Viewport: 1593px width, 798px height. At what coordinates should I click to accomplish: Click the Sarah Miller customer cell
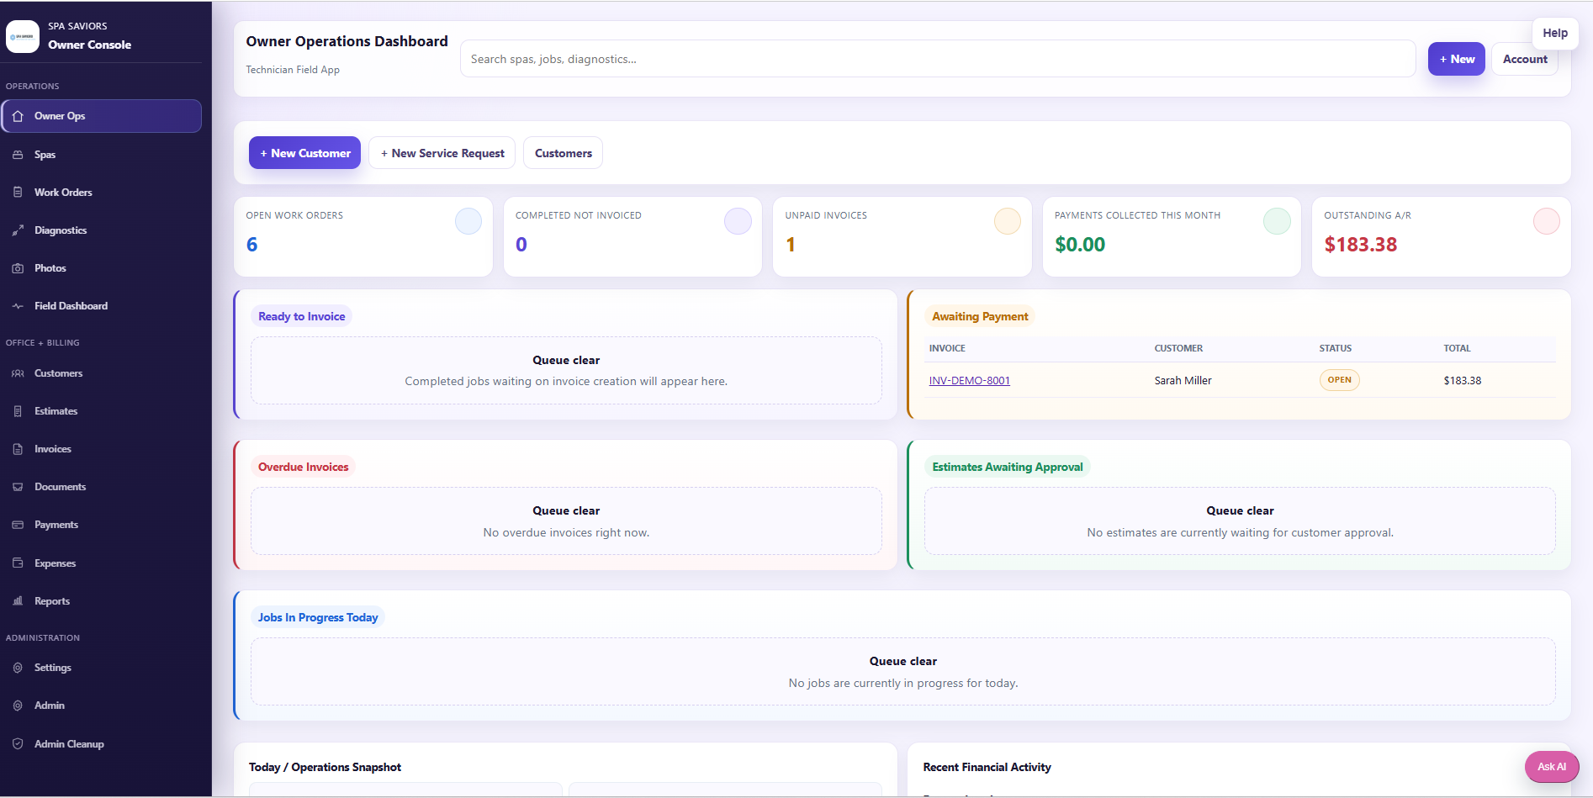pyautogui.click(x=1183, y=381)
